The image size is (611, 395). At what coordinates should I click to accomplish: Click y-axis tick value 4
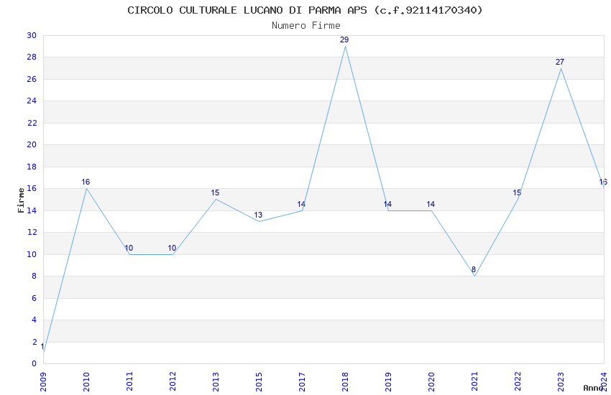tap(35, 320)
